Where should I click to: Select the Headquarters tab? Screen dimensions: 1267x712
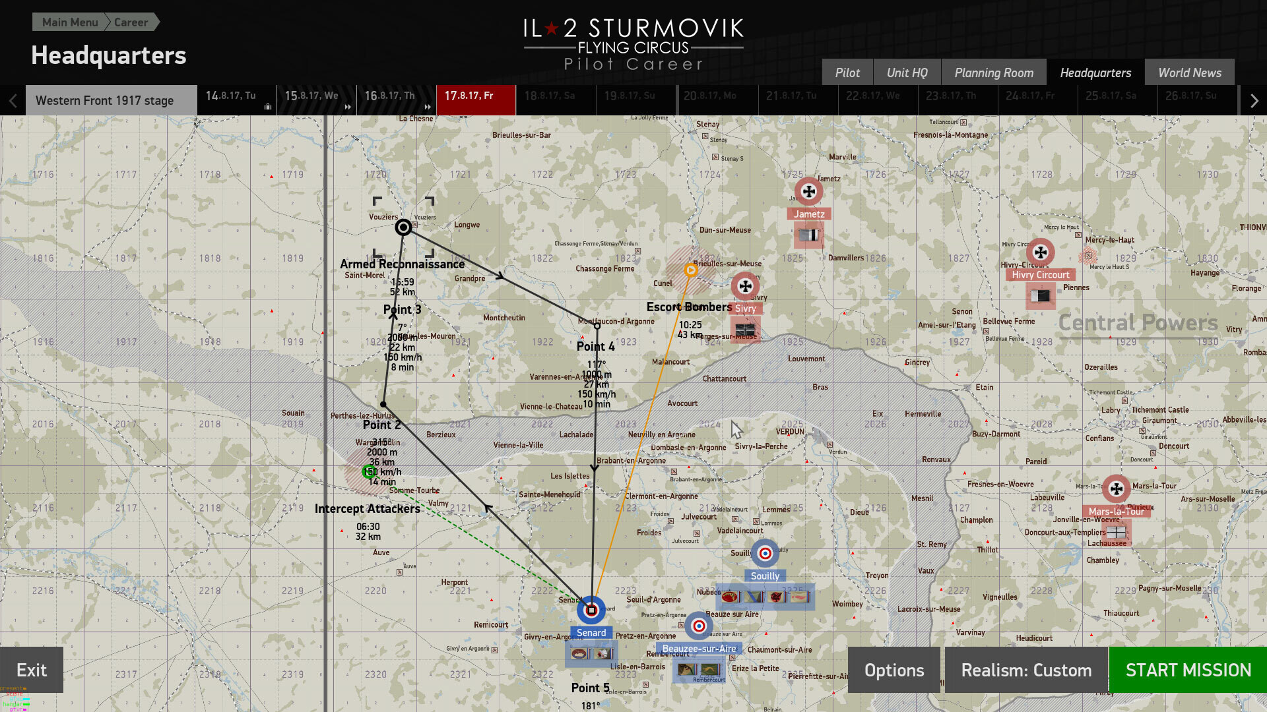[x=1095, y=73]
